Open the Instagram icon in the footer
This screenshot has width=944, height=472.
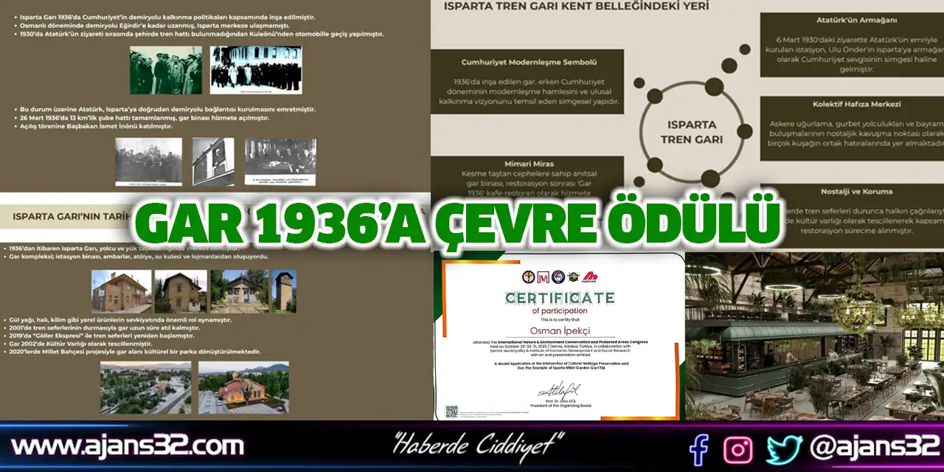pyautogui.click(x=737, y=448)
